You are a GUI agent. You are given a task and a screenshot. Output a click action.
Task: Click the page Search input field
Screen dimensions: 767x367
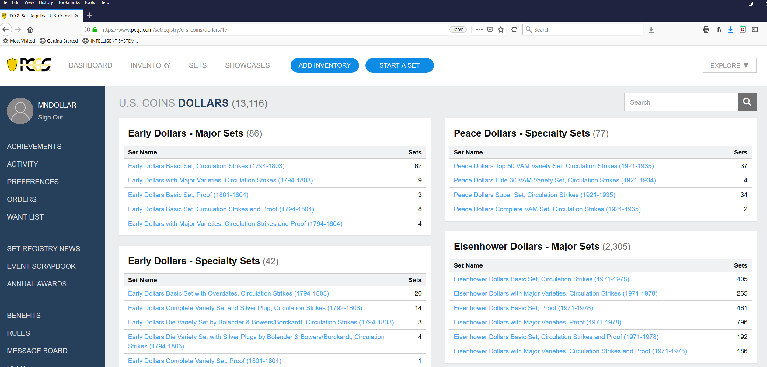pyautogui.click(x=681, y=102)
